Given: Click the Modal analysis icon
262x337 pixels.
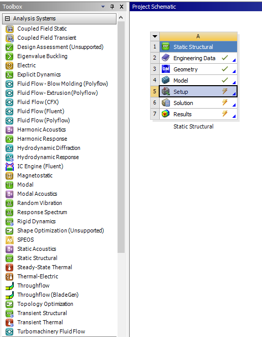Looking at the screenshot, I should point(10,185).
